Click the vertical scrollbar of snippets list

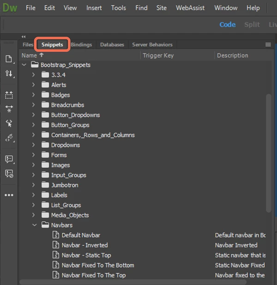269,153
